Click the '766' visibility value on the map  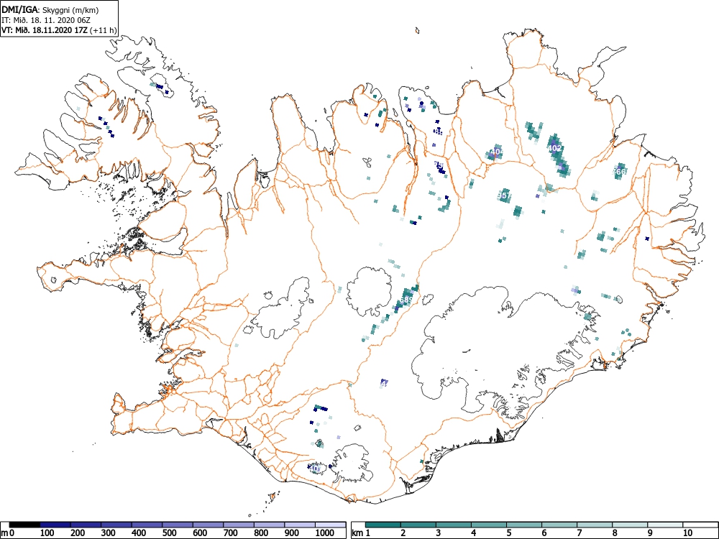click(x=620, y=172)
